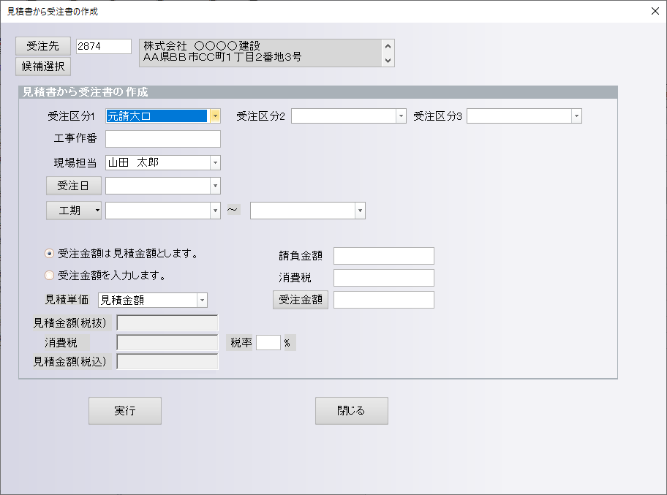
Task: Click the 税率 percentage field
Action: pyautogui.click(x=268, y=343)
